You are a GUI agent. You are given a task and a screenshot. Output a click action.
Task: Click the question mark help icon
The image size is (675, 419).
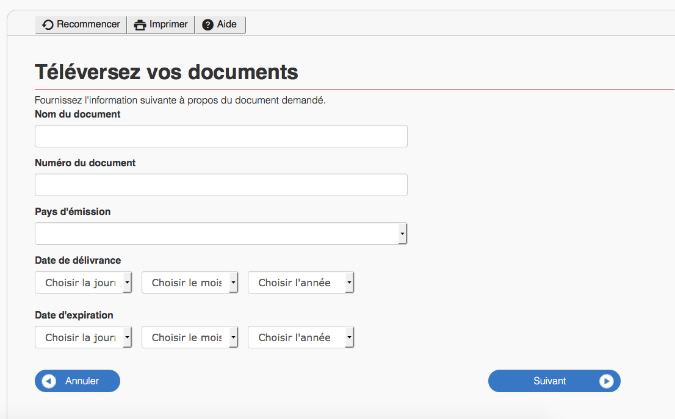tap(208, 25)
